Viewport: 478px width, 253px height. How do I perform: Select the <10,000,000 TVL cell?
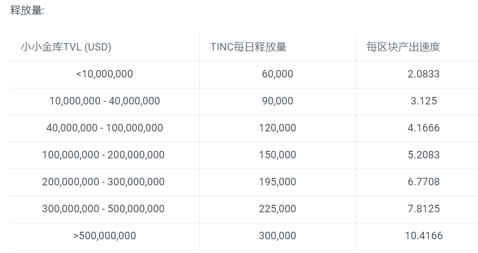(105, 74)
